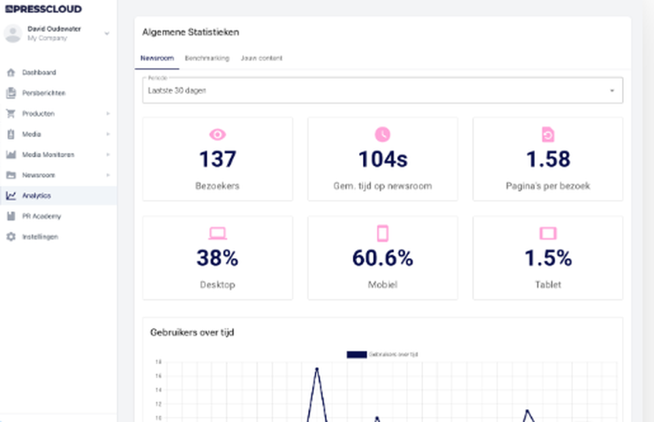Click the Presscloud logo

(43, 8)
